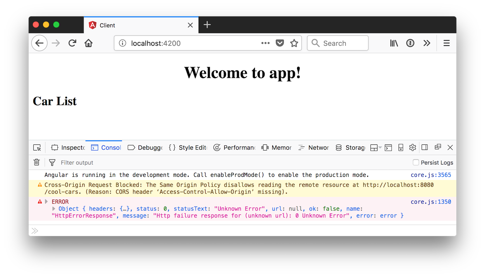Viewport: 485px width, 277px height.
Task: Open the core.js:1350 source link
Action: coord(431,202)
